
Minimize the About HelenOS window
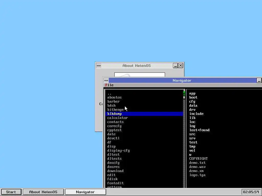(175, 66)
